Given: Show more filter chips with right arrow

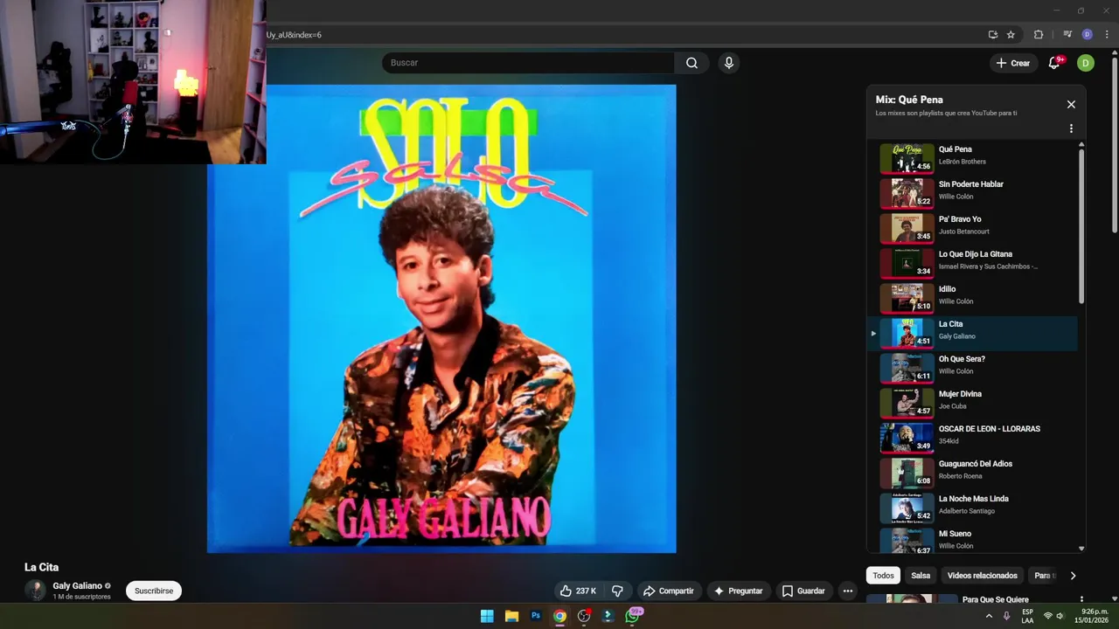Looking at the screenshot, I should coord(1073,576).
